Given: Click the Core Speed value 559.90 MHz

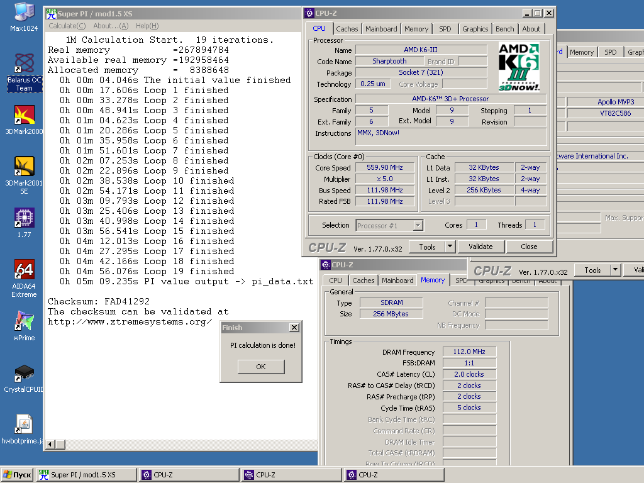Looking at the screenshot, I should point(385,167).
